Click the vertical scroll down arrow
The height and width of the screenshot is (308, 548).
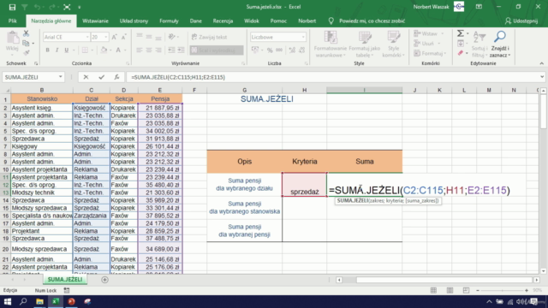click(x=543, y=271)
